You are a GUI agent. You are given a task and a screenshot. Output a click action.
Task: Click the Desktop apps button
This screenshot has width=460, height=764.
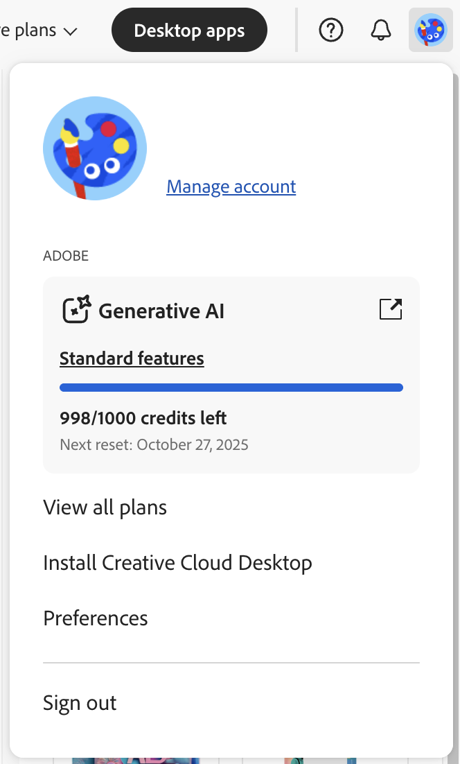tap(188, 30)
